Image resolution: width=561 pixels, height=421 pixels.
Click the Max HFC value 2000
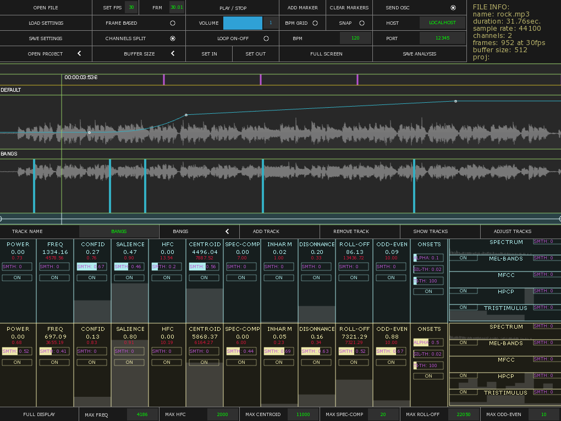pos(222,414)
